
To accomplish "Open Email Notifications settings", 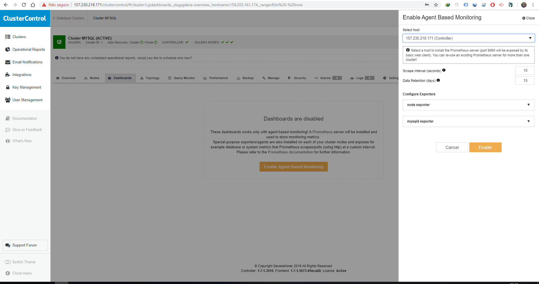I will pos(27,62).
